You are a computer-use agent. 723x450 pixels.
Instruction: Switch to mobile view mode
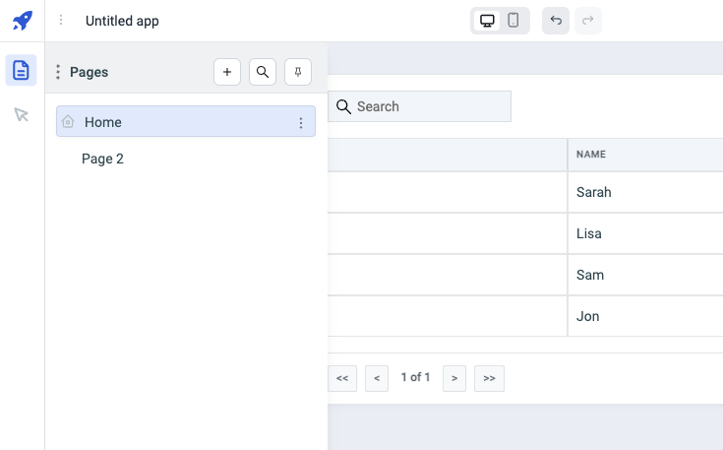coord(513,21)
